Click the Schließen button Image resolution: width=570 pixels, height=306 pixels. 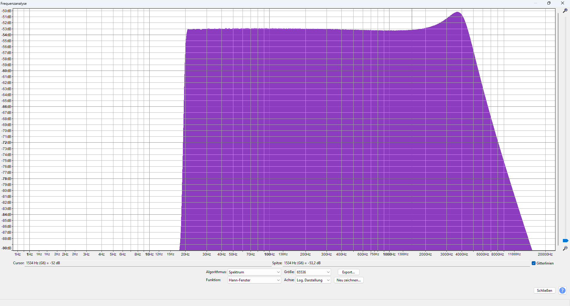pos(544,291)
